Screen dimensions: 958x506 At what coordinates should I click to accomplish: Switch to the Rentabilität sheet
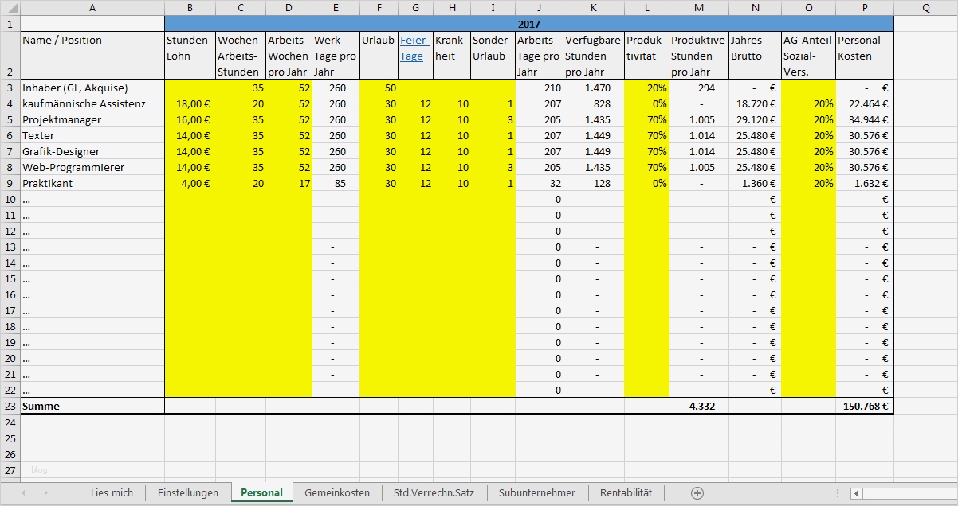(x=626, y=492)
